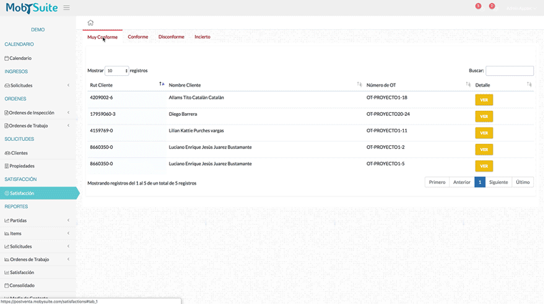Viewport: 544px width, 304px height.
Task: Switch to the Muy Conforme tab
Action: [x=102, y=37]
